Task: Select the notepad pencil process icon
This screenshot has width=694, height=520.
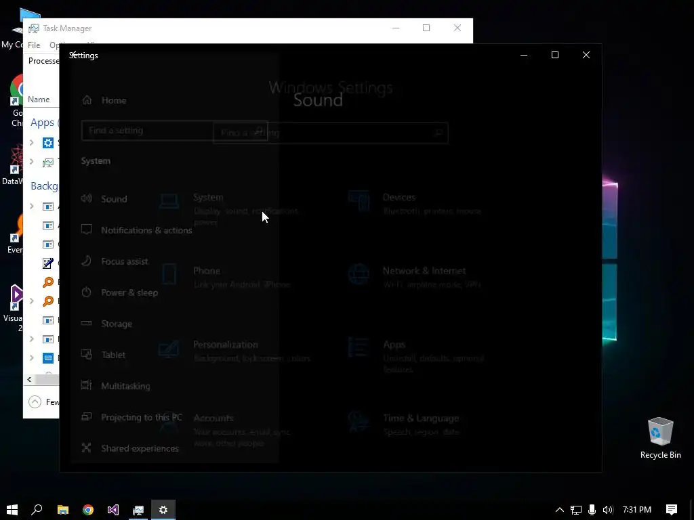Action: click(x=48, y=263)
